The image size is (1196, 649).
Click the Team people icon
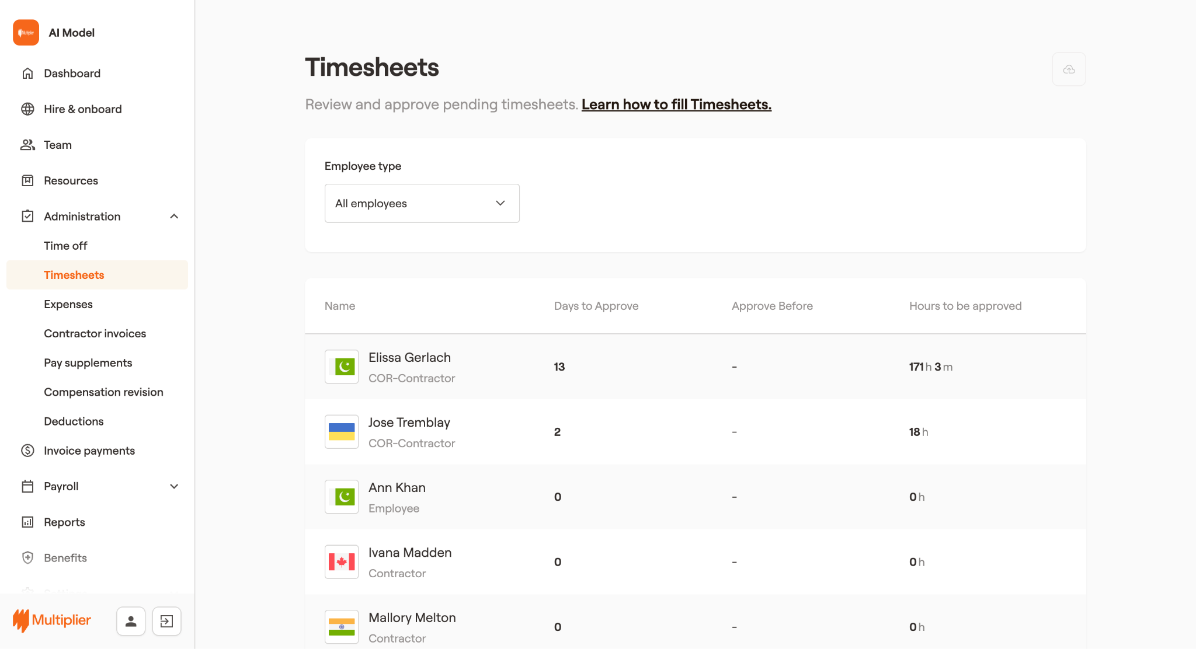pos(27,145)
